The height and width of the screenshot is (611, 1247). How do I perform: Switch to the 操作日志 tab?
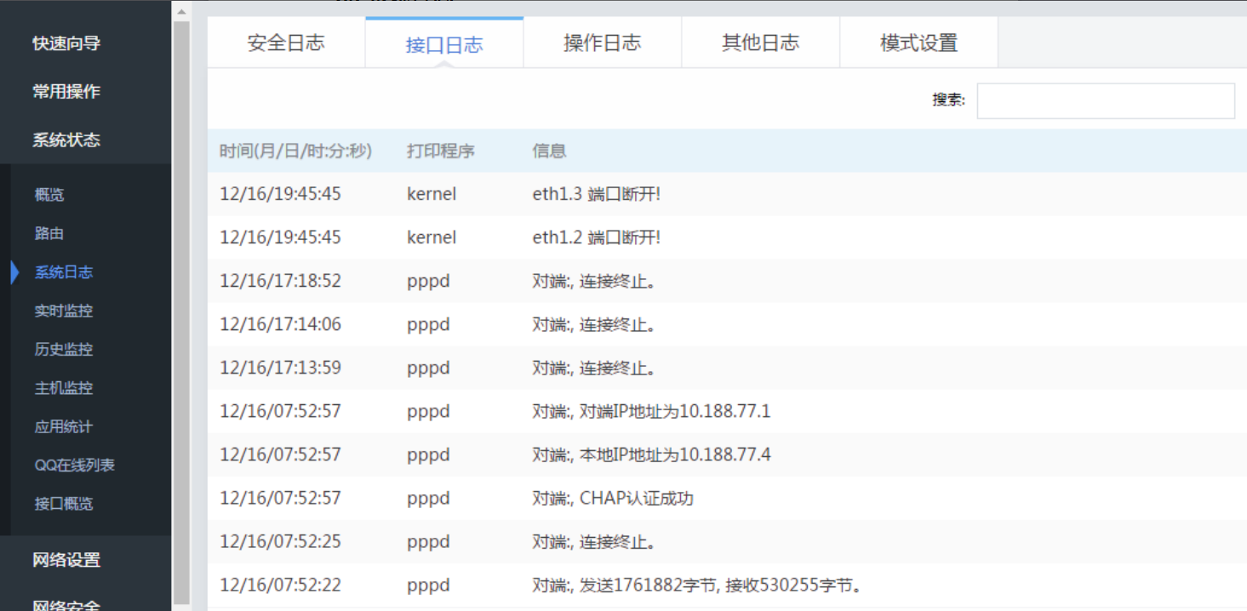[x=602, y=43]
